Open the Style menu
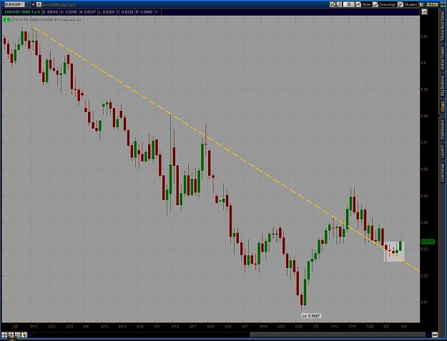The image size is (447, 341). tap(366, 4)
